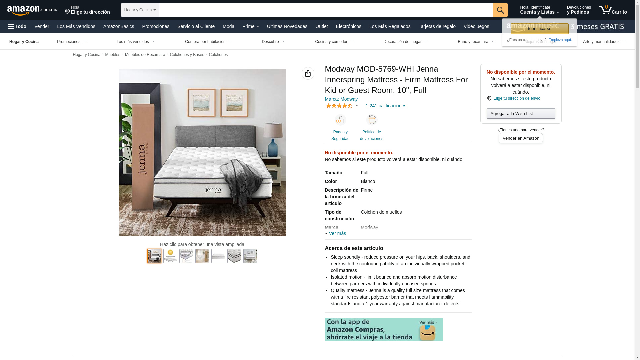
Task: Click the Política de devoluciones box icon
Action: 372,120
